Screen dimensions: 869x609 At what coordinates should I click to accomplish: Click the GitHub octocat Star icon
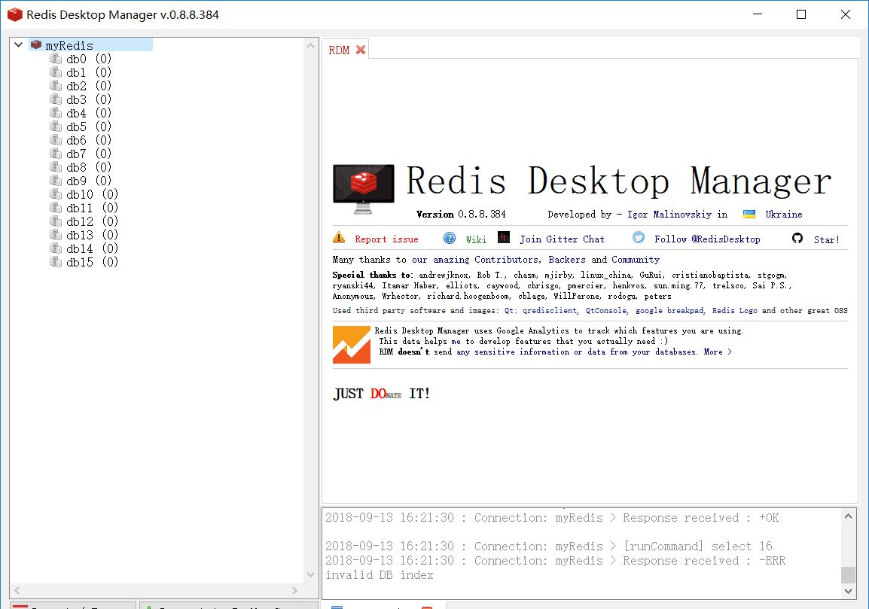pyautogui.click(x=797, y=238)
